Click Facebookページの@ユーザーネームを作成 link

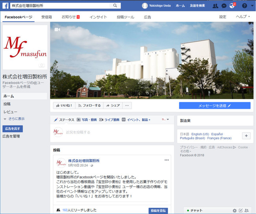point(23,85)
